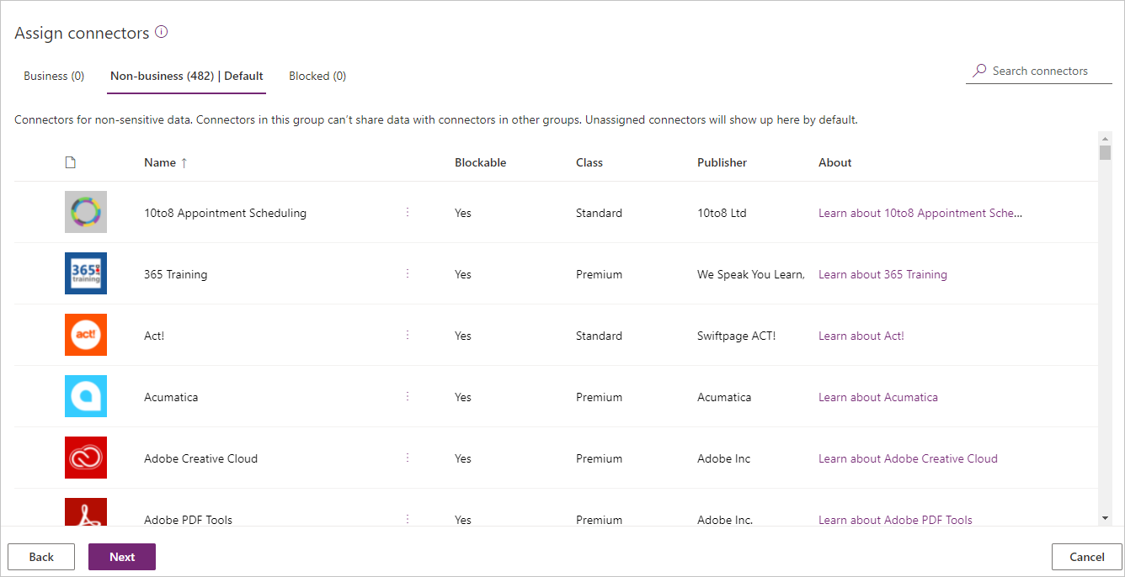Click the table's vertical scrollbar thumb
This screenshot has height=577, width=1125.
[1105, 152]
